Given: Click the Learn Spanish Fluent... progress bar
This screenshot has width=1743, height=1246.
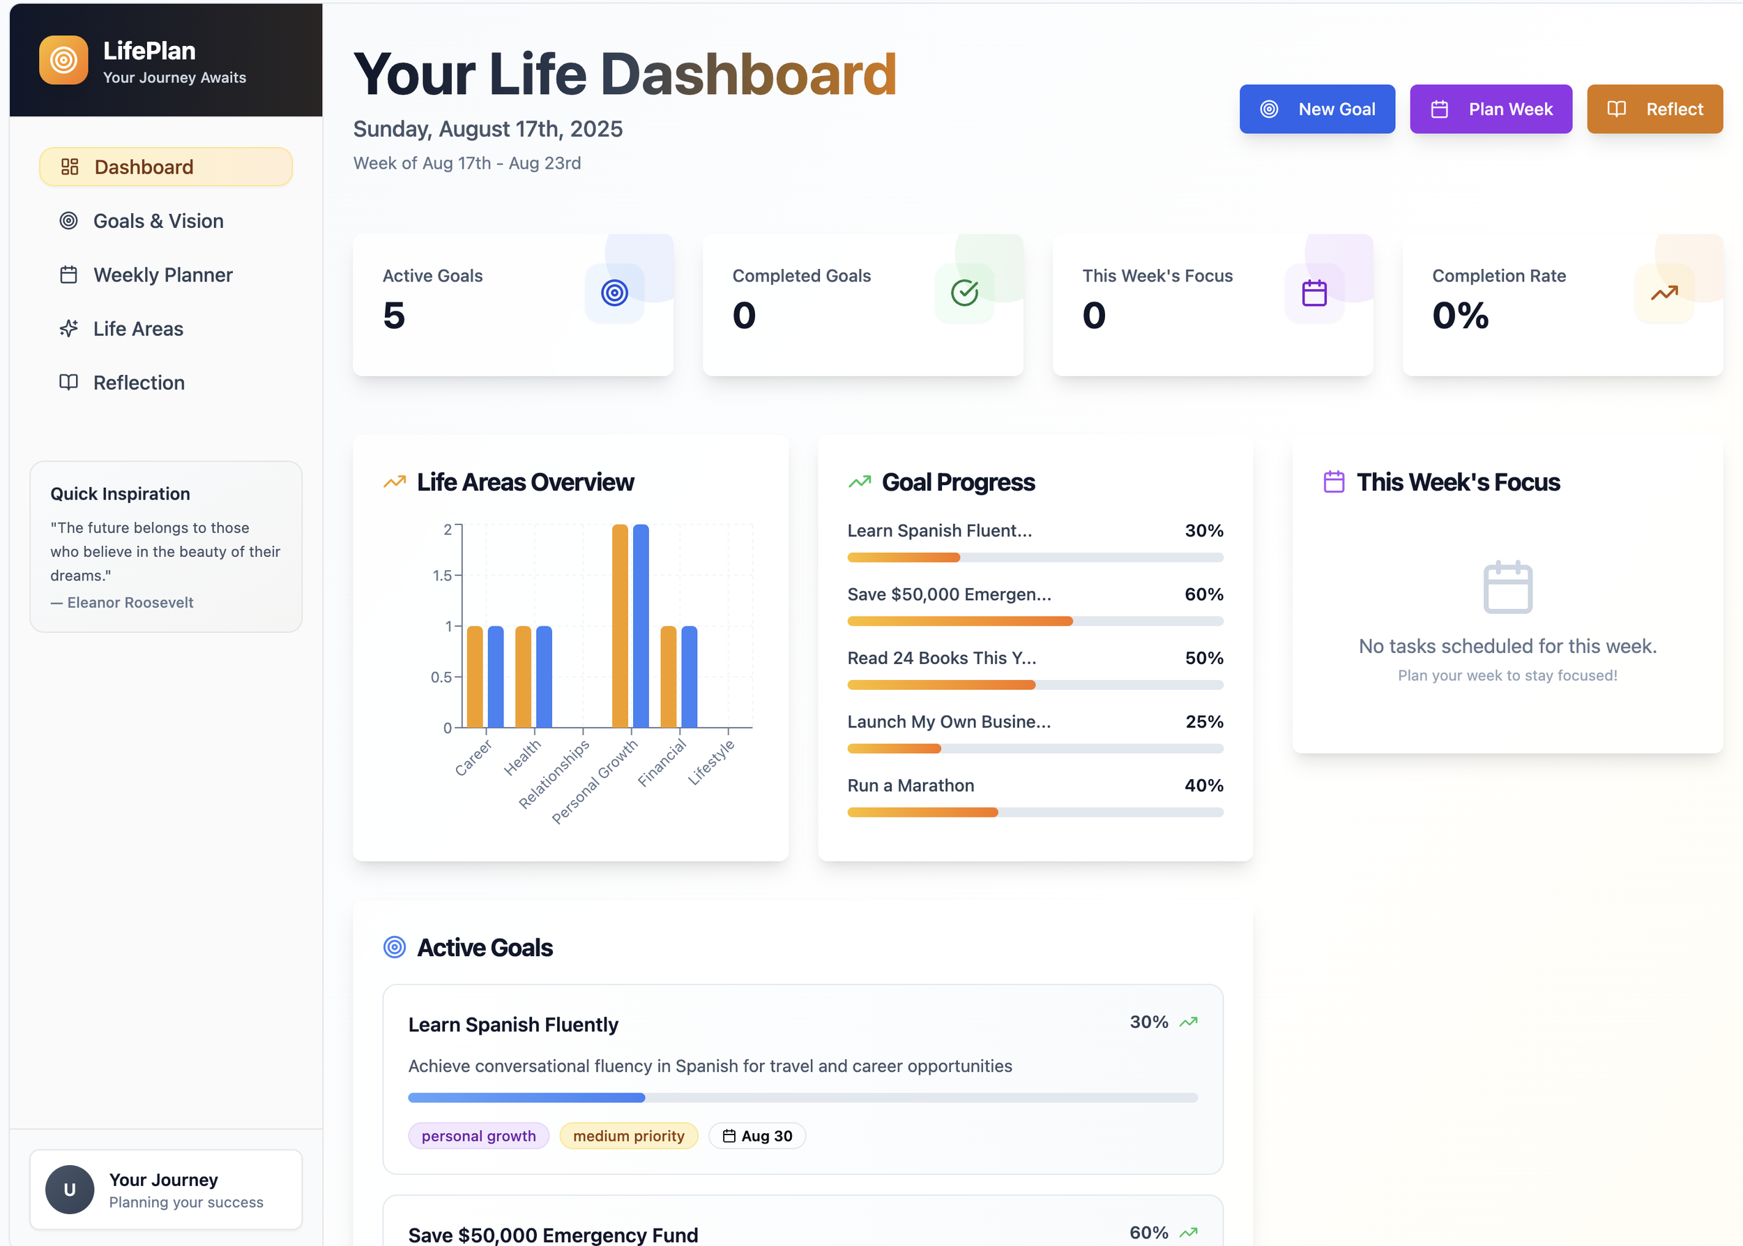Looking at the screenshot, I should pyautogui.click(x=1035, y=557).
